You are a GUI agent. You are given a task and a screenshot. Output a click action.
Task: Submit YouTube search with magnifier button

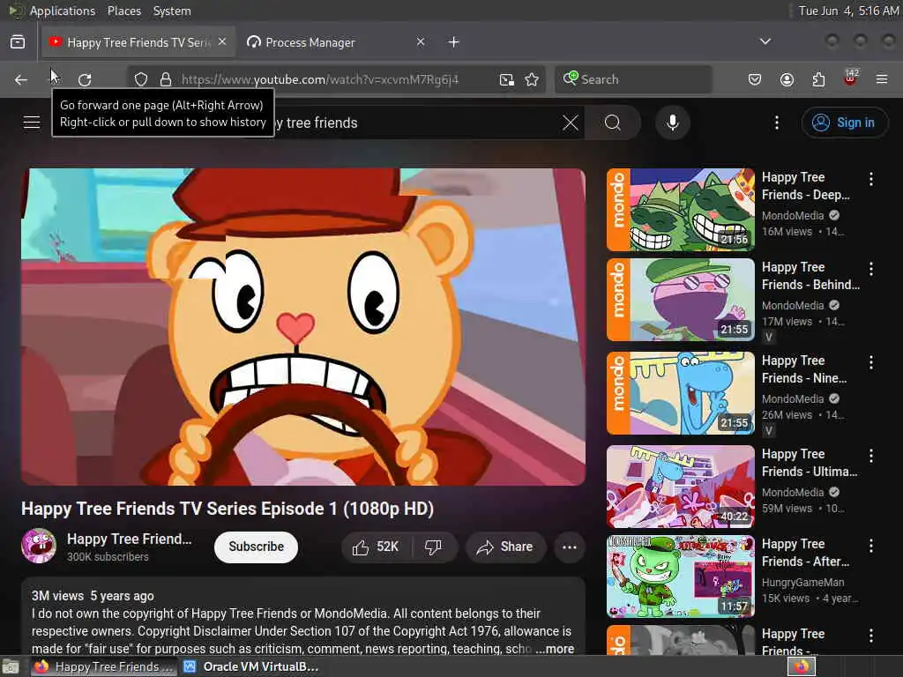tap(613, 123)
